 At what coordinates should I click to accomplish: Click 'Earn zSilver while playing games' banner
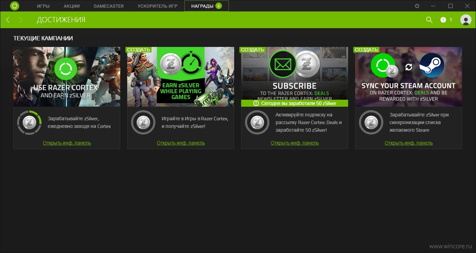tap(181, 77)
